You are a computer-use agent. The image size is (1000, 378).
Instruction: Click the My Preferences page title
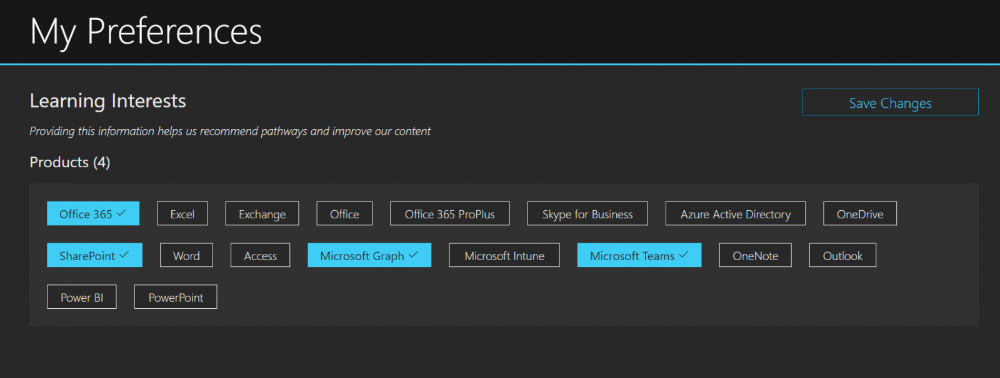(x=146, y=32)
